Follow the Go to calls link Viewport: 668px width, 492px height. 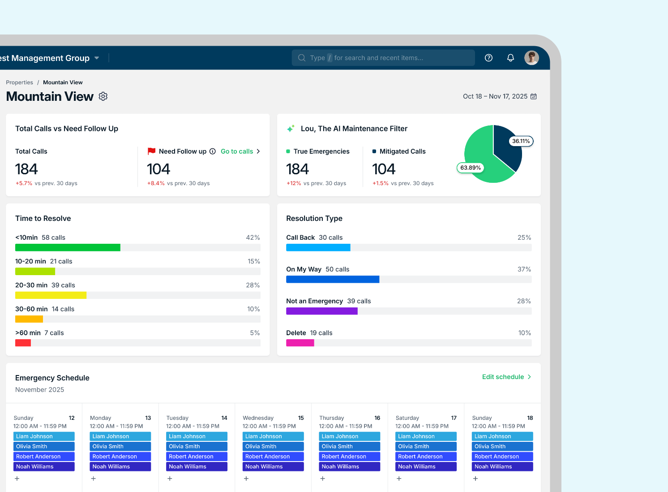pyautogui.click(x=237, y=151)
